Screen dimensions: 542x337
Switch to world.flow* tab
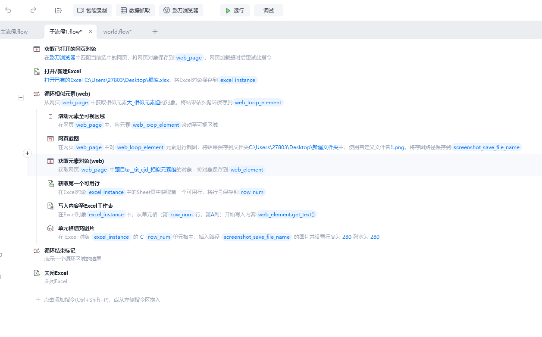click(x=117, y=31)
